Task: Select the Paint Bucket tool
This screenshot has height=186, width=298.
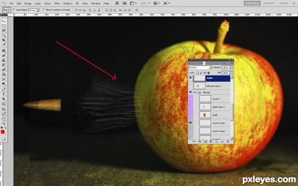Action: point(4,74)
